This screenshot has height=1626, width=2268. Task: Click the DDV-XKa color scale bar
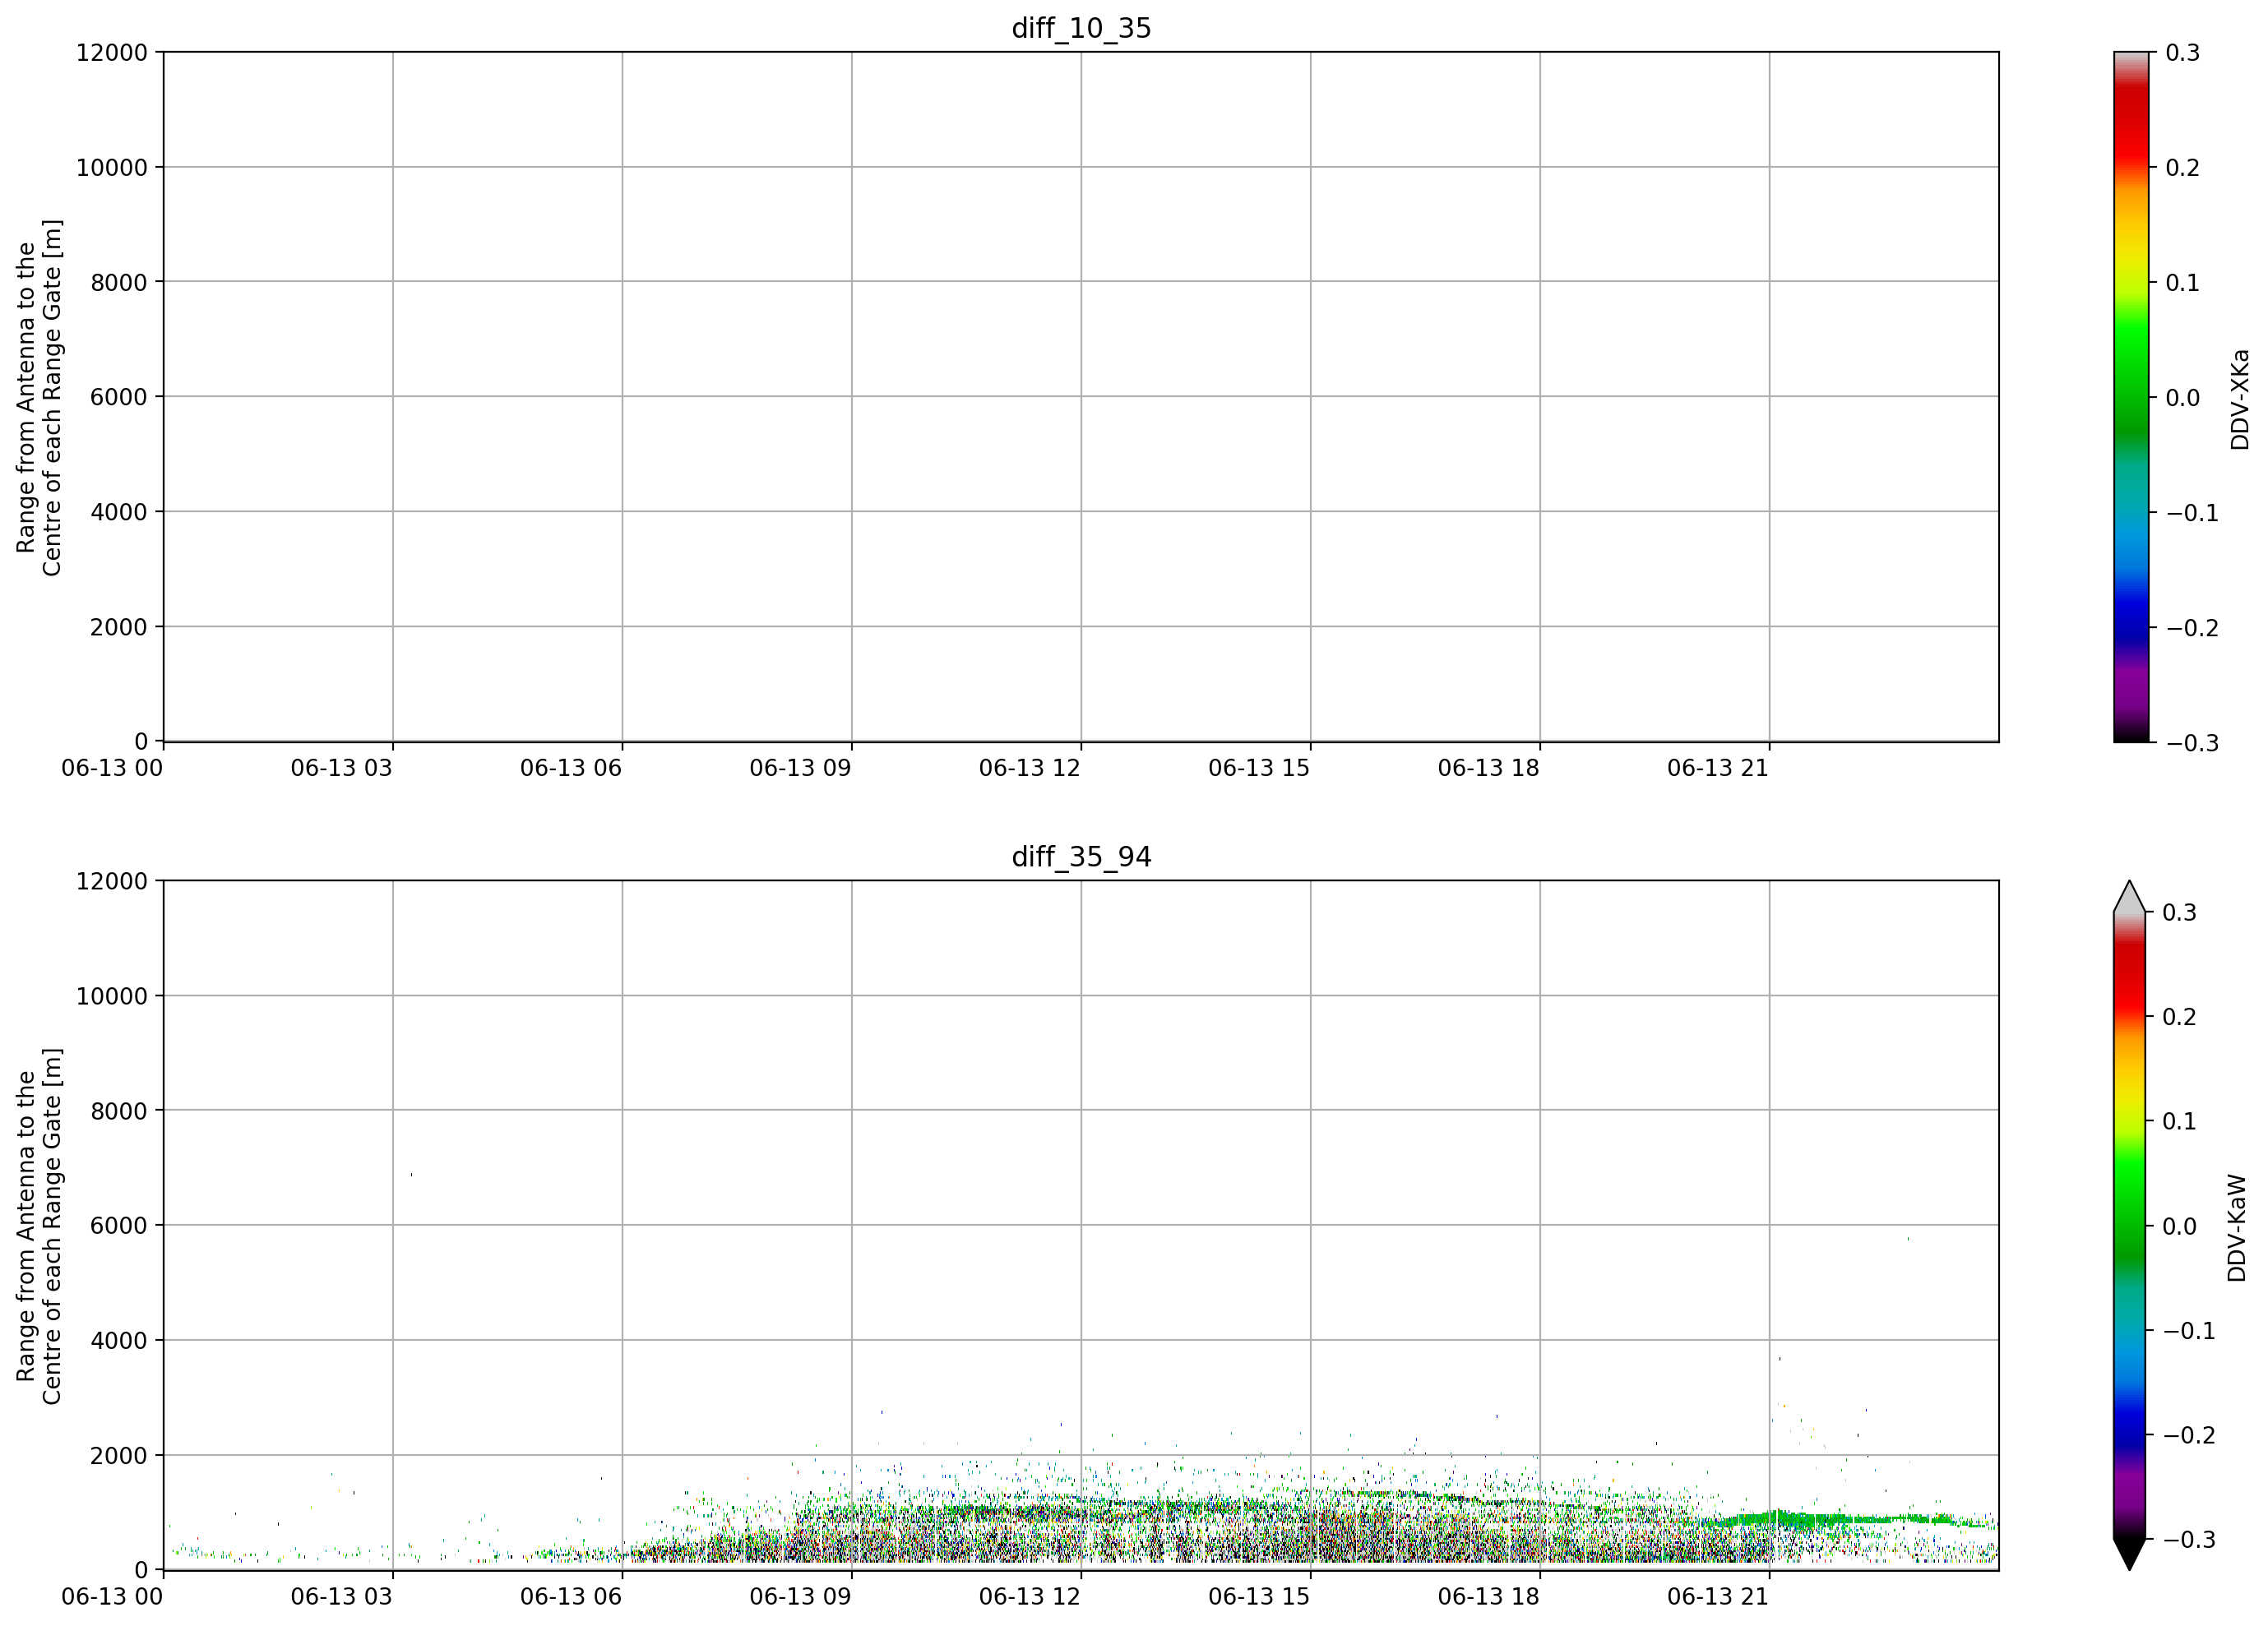pos(2131,397)
